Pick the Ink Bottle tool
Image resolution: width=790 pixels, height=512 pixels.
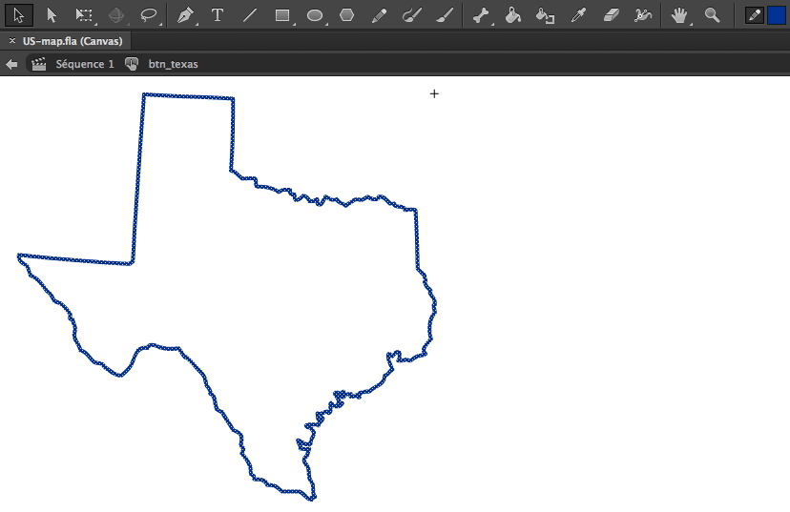pyautogui.click(x=545, y=15)
